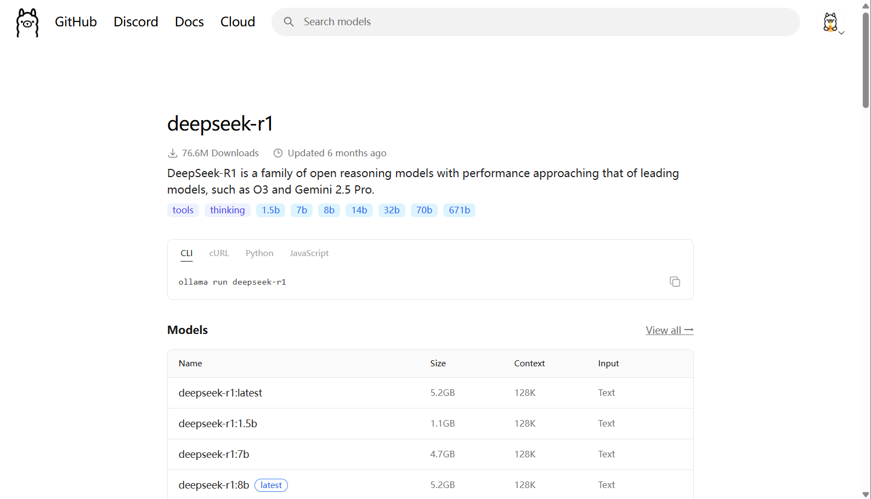Select the JavaScript tab
The width and height of the screenshot is (871, 499).
309,253
